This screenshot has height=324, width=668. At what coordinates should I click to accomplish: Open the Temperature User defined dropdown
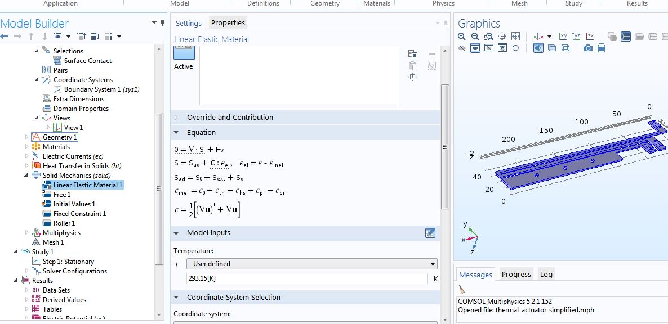311,264
